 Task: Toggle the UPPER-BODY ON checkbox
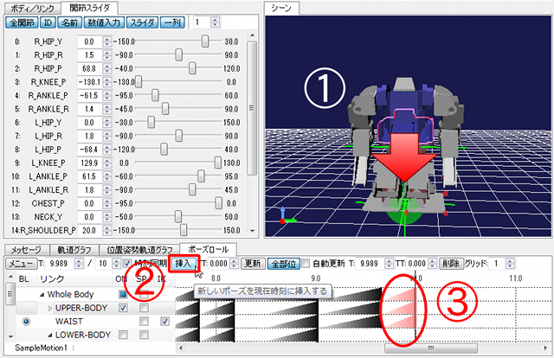(x=122, y=307)
